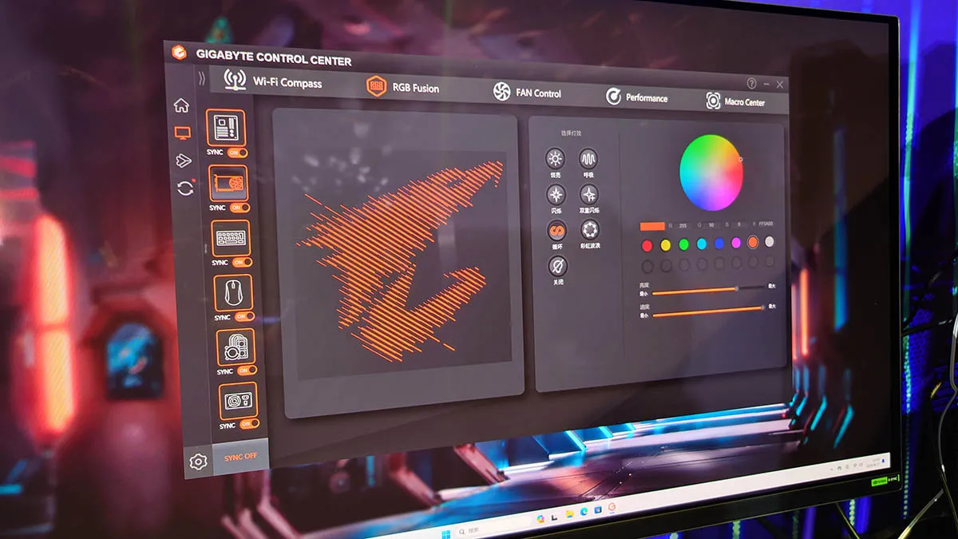Toggle SYNC for the power supply
The height and width of the screenshot is (539, 958).
250,425
